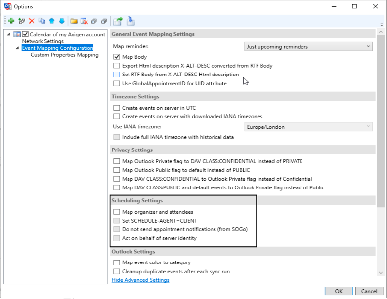387x299 pixels.
Task: Move profile up with blue arrow
Action: coord(52,21)
